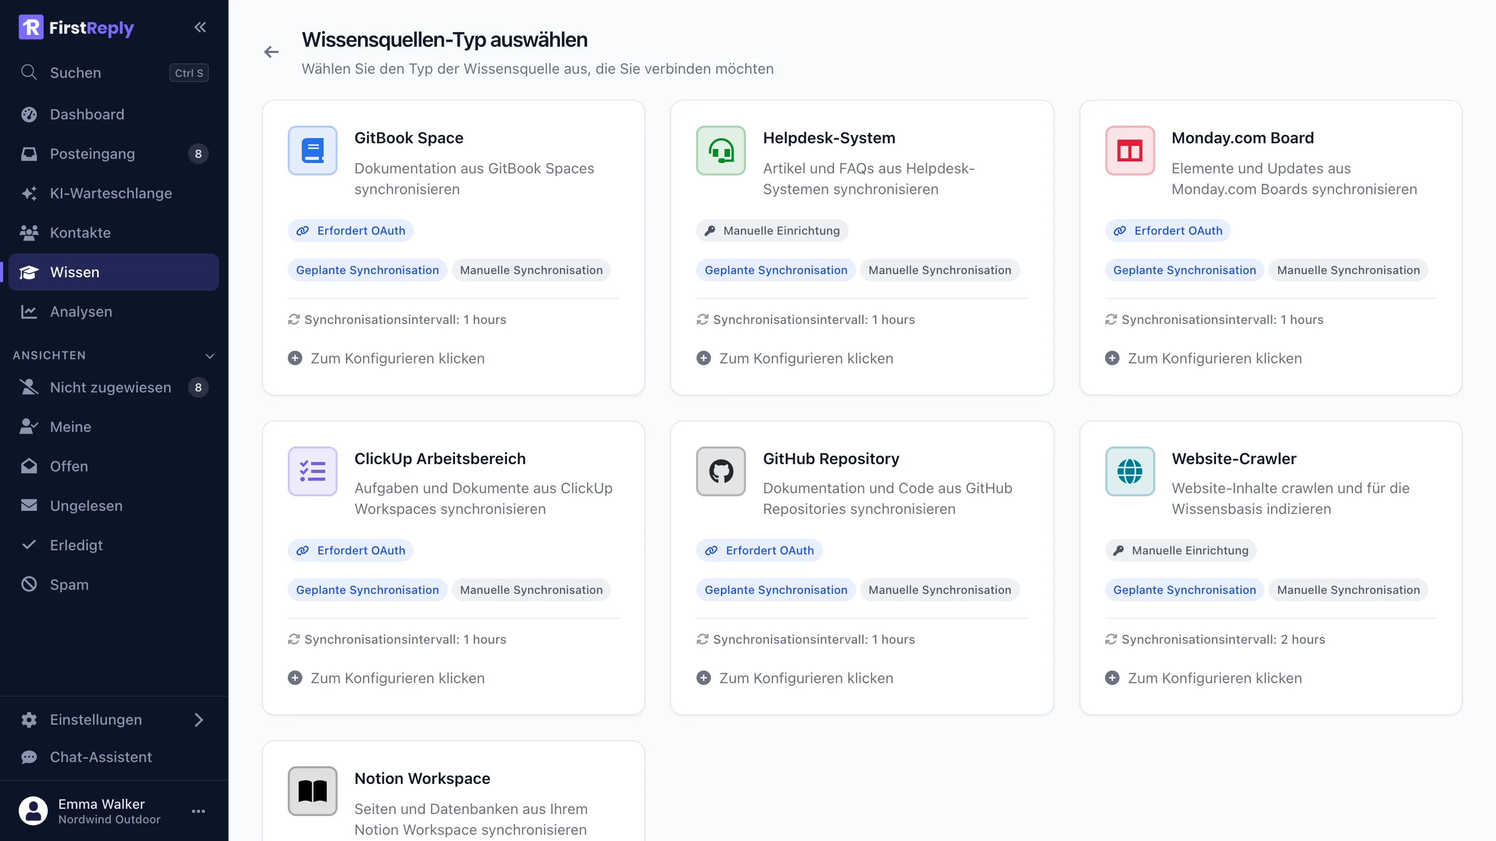
Task: Click Geplante Synchronisation tag in Monday.com Board card
Action: point(1184,270)
